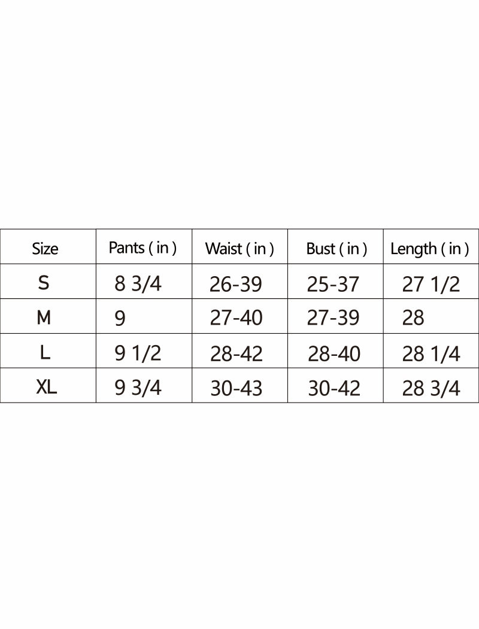This screenshot has width=479, height=629.
Task: Click the 8 3/4 pants value
Action: click(x=138, y=283)
